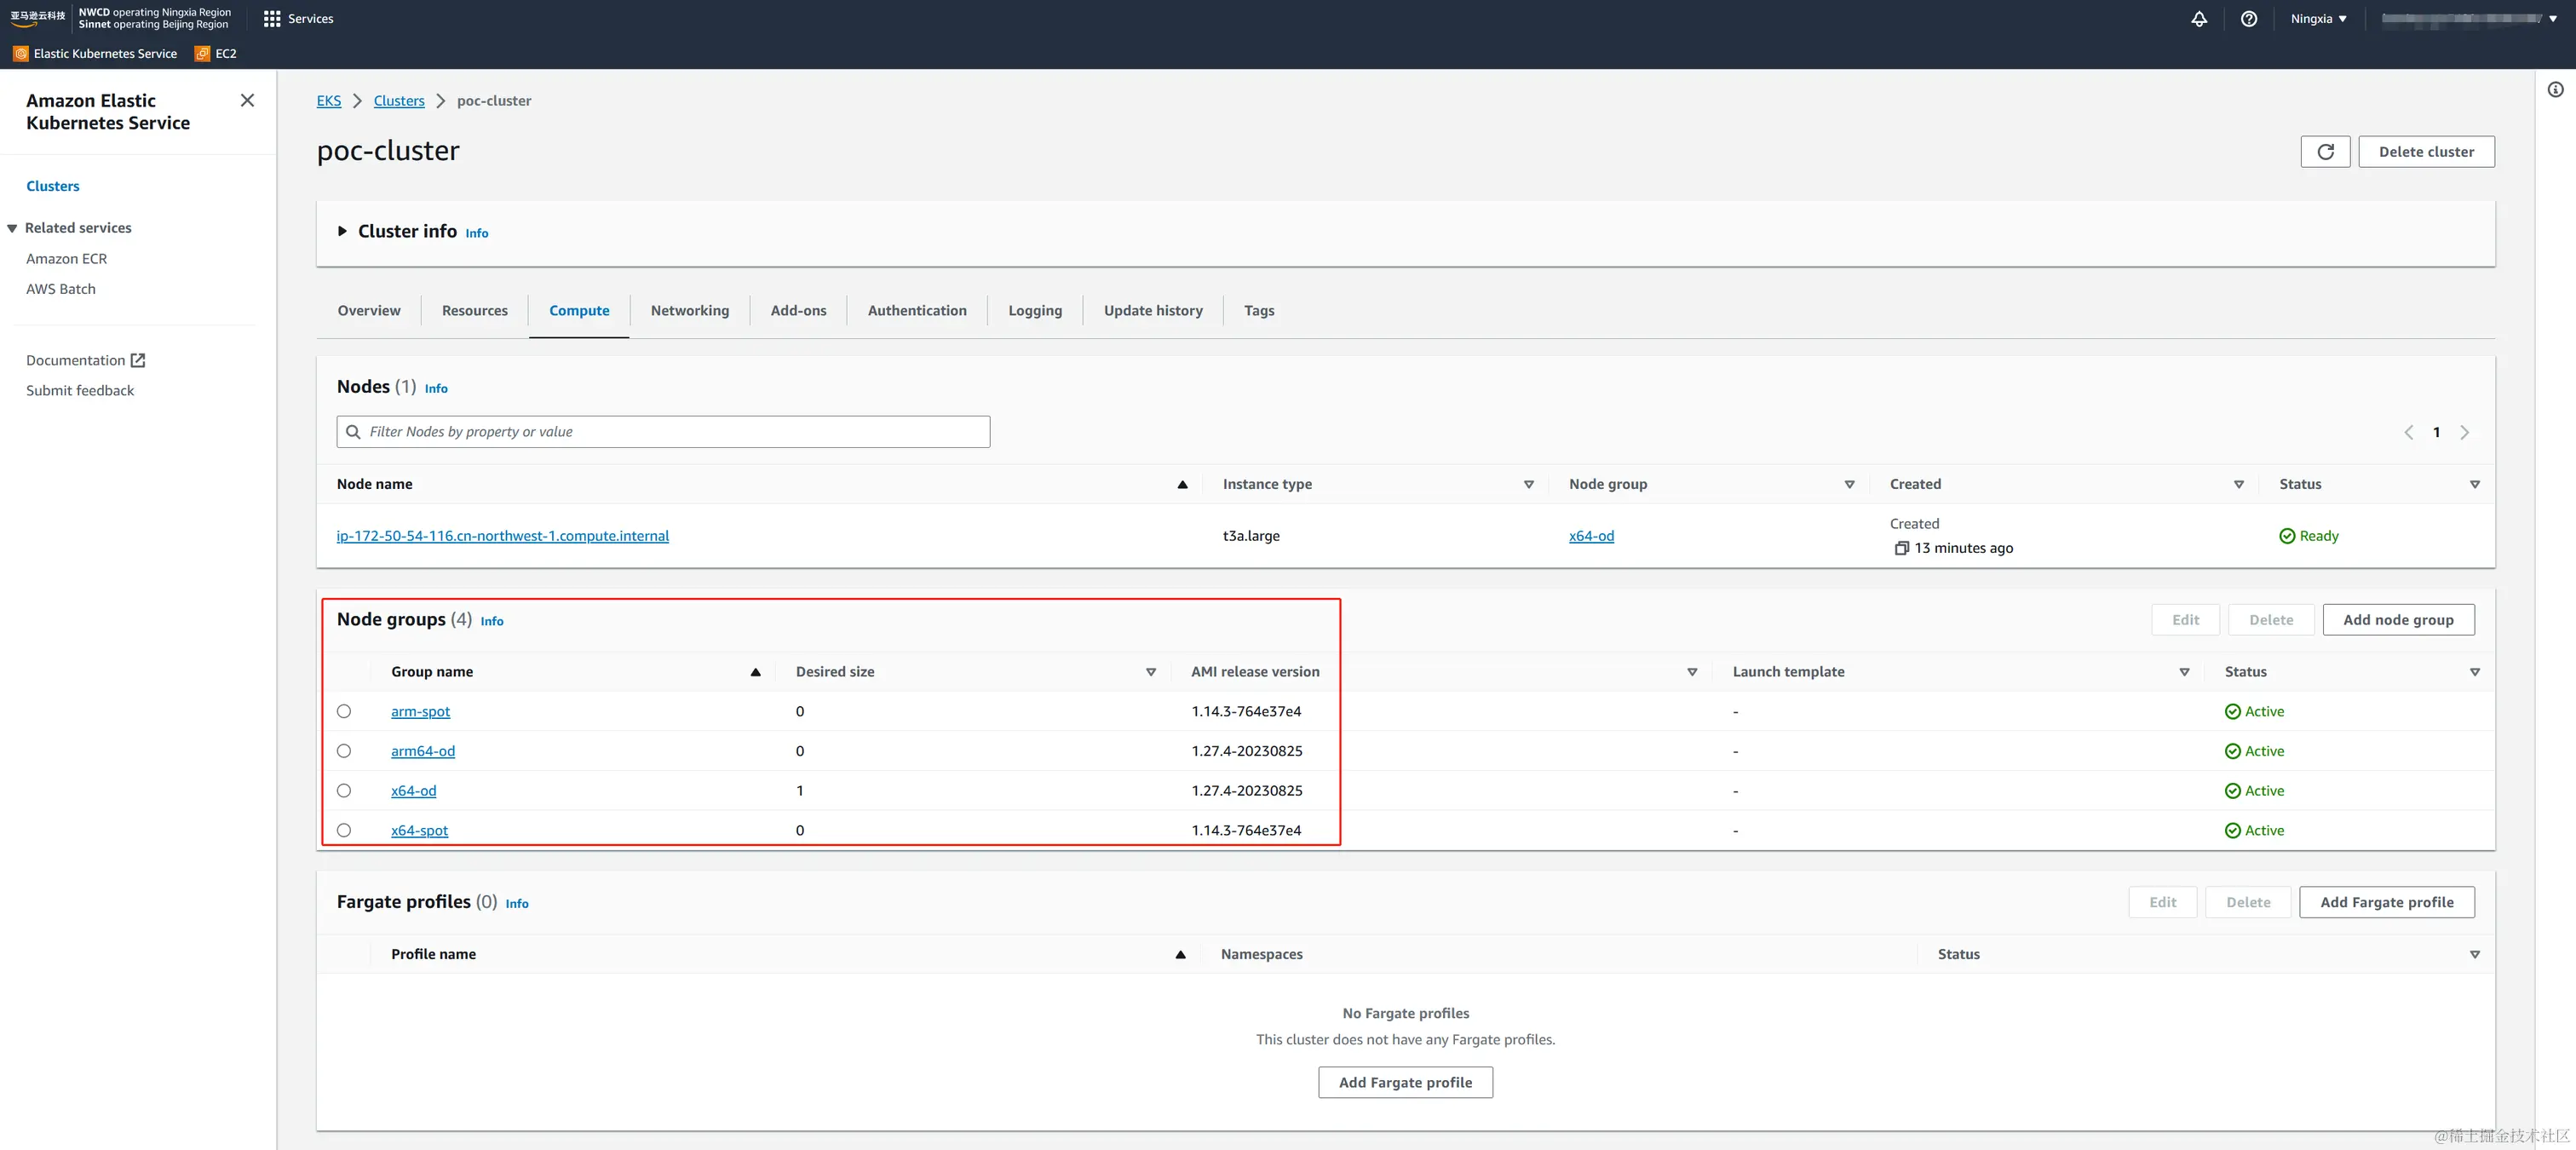This screenshot has width=2576, height=1150.
Task: Close the Amazon EKS side navigation
Action: [247, 100]
